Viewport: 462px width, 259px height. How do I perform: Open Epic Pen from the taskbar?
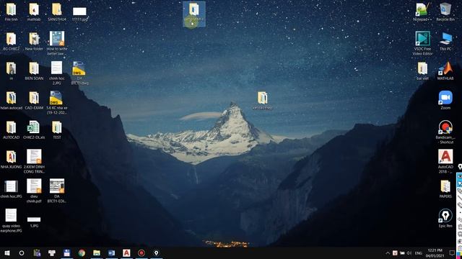click(156, 253)
